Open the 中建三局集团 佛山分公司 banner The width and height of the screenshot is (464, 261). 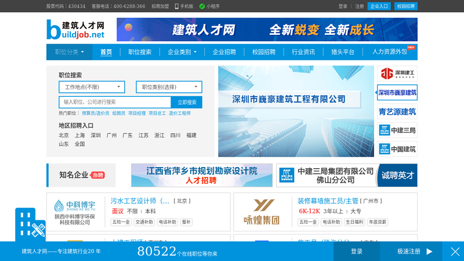[346, 175]
